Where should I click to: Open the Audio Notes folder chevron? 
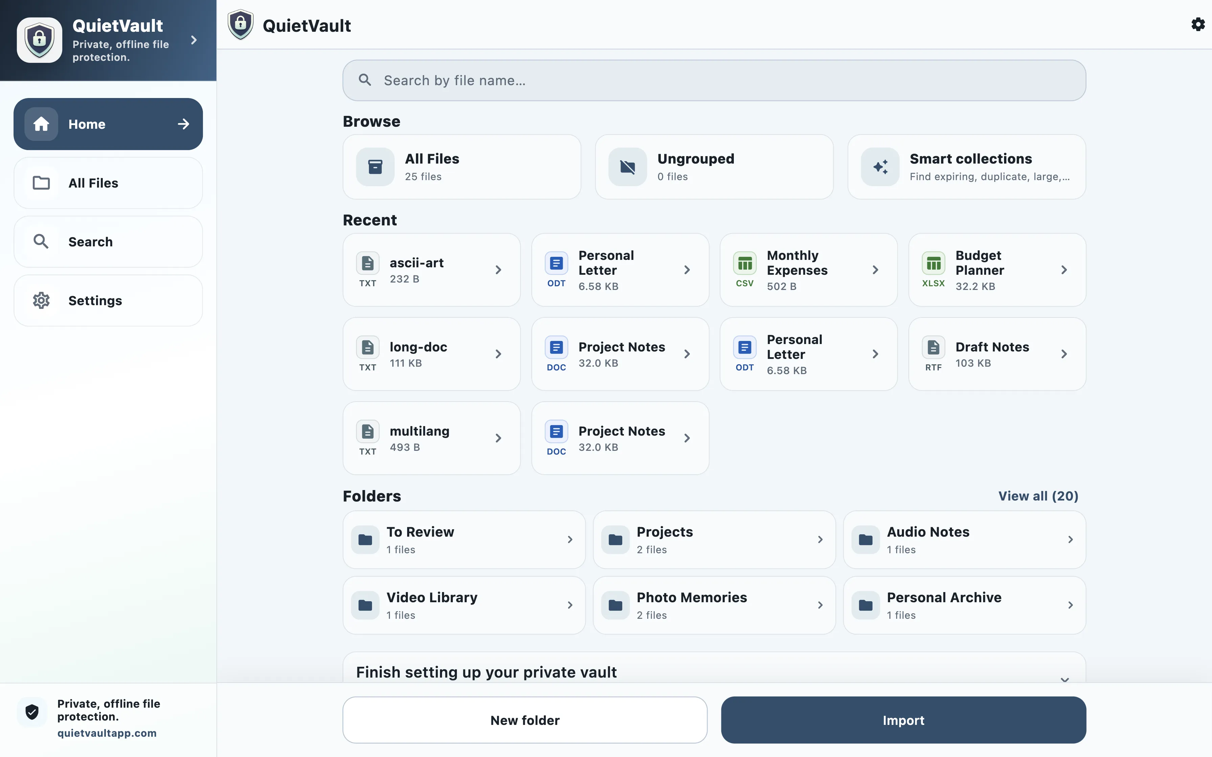[x=1070, y=540]
